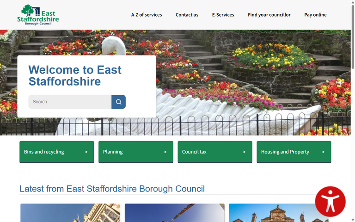The width and height of the screenshot is (355, 222).
Task: Click the arrow on Housing and Property
Action: 324,152
